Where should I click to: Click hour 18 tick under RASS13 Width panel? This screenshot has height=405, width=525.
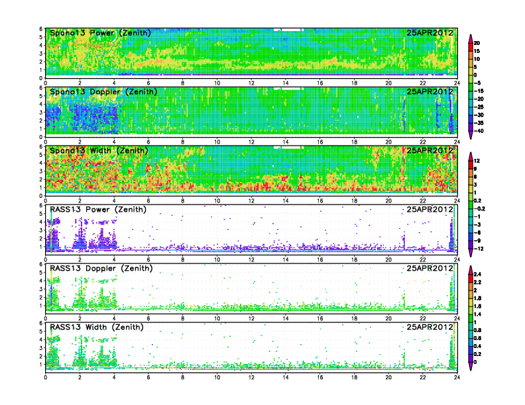(x=354, y=377)
